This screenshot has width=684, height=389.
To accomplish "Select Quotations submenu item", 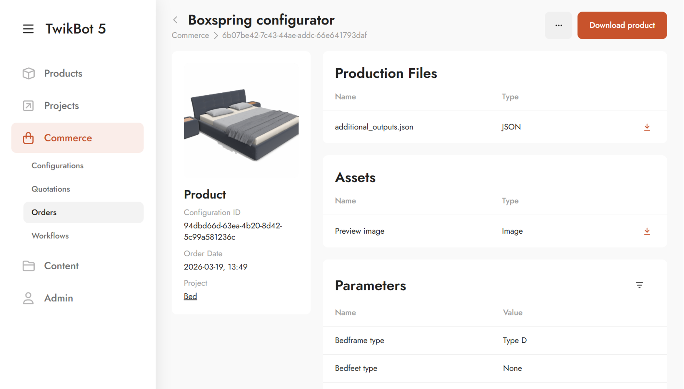I will pos(51,189).
